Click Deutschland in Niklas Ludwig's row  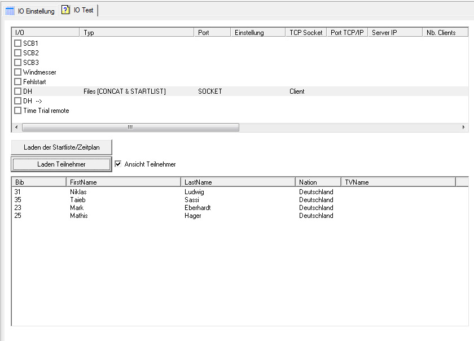316,192
